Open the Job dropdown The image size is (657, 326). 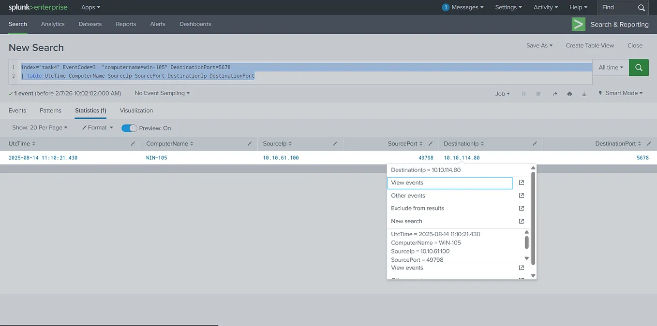[x=503, y=94]
